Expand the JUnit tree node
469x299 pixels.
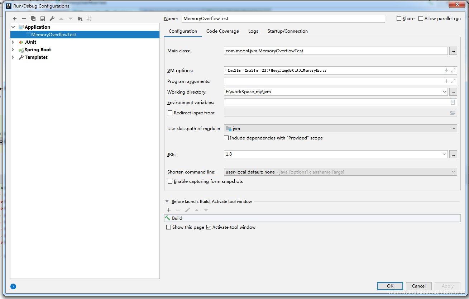[13, 42]
